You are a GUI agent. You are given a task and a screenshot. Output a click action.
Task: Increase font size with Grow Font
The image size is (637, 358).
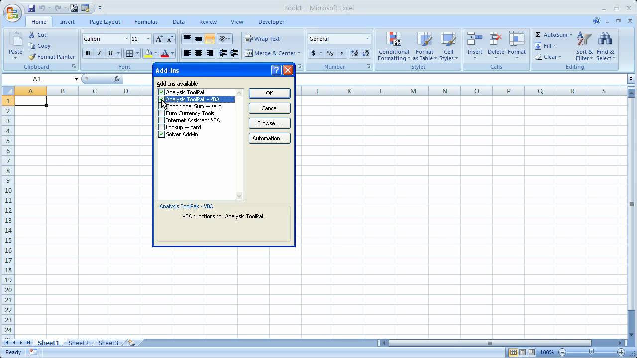click(159, 39)
